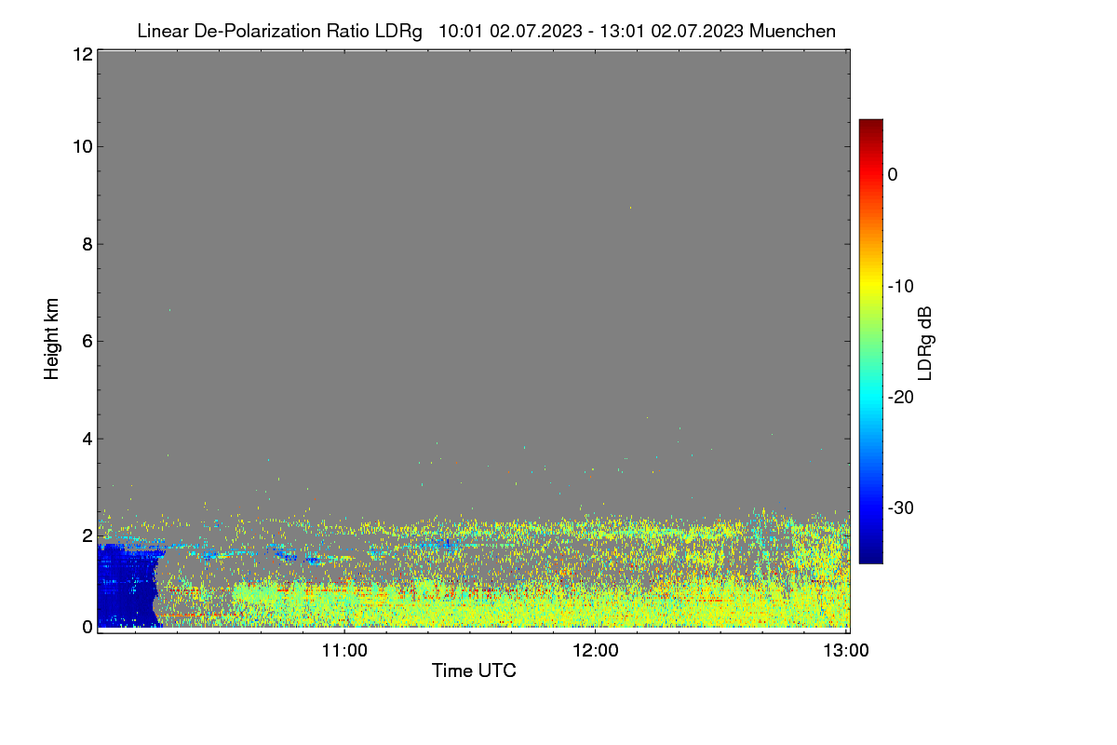Click the 0 km height tick label
The image size is (1117, 745).
coord(87,627)
